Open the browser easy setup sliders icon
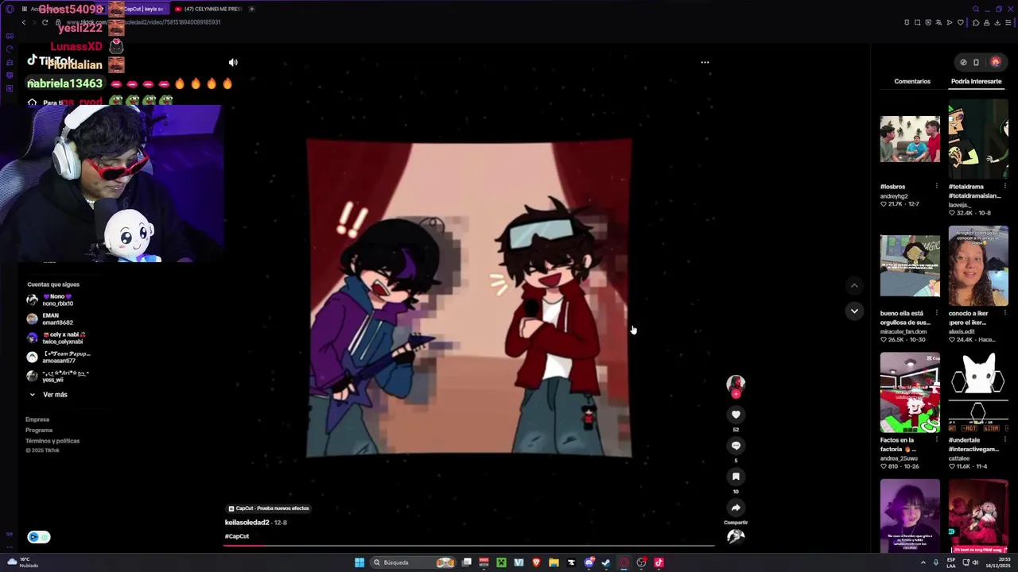Viewport: 1018px width, 572px height. coord(1008,22)
